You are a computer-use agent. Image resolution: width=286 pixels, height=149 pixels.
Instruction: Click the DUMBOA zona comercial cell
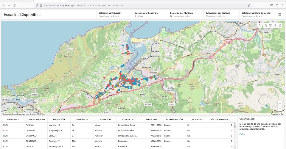point(36,131)
